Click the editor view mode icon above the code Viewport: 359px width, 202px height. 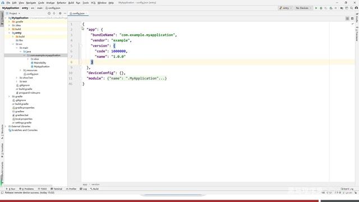tap(347, 19)
